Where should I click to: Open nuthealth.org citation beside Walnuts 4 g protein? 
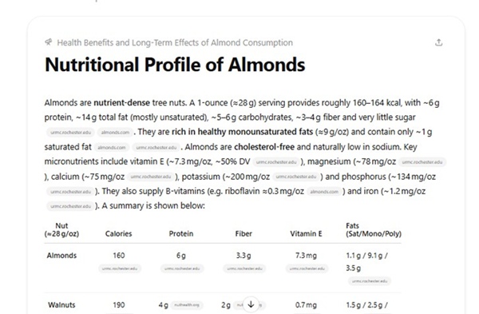186,305
